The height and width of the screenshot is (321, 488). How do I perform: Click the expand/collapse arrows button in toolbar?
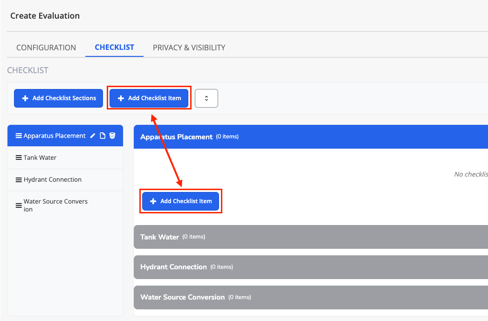click(x=206, y=98)
